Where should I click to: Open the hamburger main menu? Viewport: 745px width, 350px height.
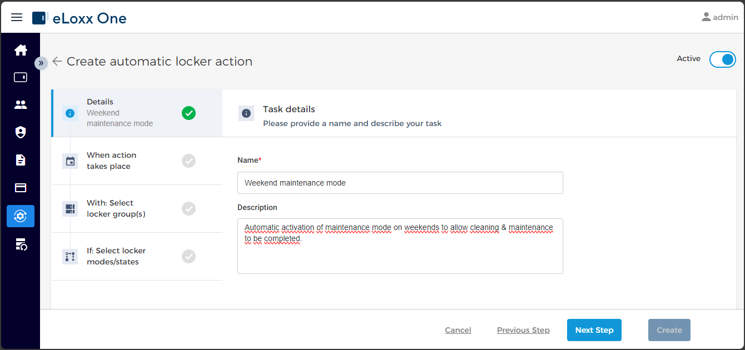(17, 17)
